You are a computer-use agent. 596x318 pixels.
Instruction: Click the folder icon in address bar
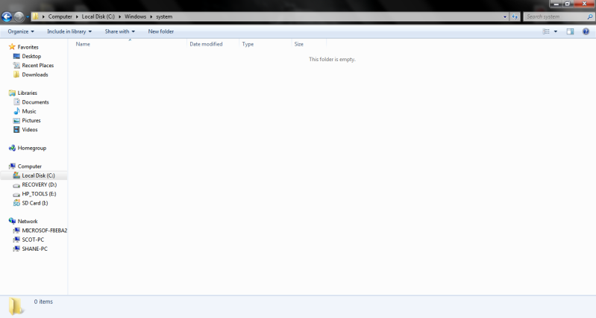click(x=35, y=16)
